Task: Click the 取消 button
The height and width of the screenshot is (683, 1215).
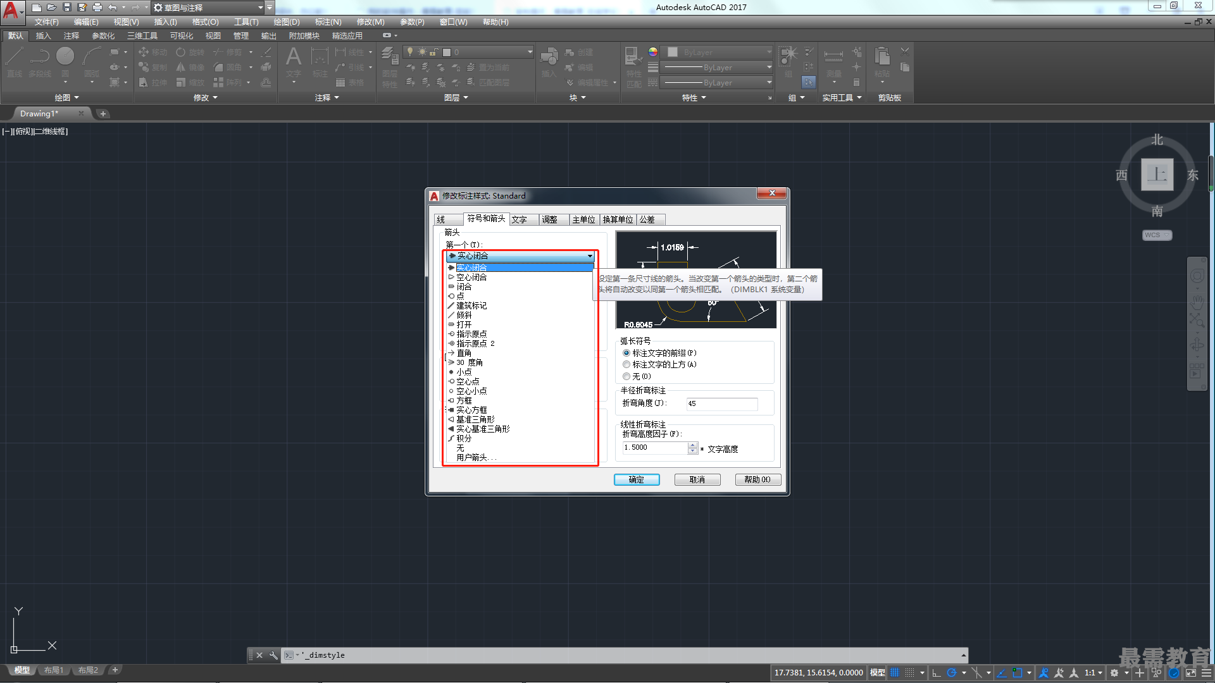Action: (x=697, y=479)
